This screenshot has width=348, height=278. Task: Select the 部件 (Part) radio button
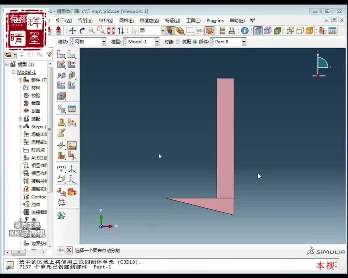(x=194, y=42)
